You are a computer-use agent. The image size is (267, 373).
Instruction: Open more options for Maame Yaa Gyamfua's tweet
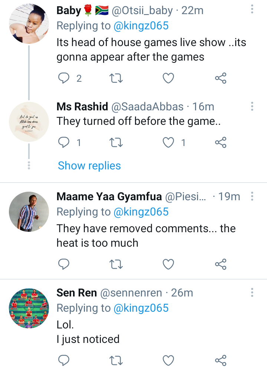click(x=252, y=196)
